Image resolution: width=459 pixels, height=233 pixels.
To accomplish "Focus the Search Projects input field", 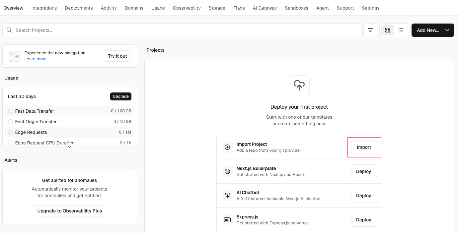I will pyautogui.click(x=186, y=30).
